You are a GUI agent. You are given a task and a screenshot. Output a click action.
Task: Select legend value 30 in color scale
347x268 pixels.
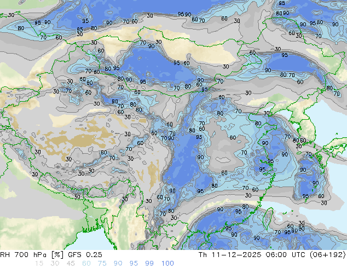pos(55,264)
